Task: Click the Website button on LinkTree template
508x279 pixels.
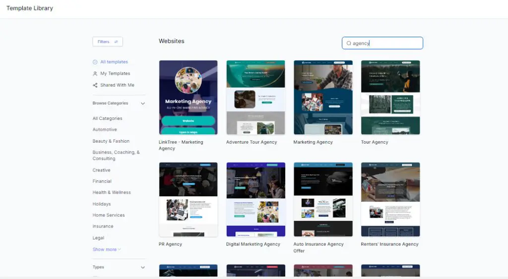Action: tap(188, 120)
